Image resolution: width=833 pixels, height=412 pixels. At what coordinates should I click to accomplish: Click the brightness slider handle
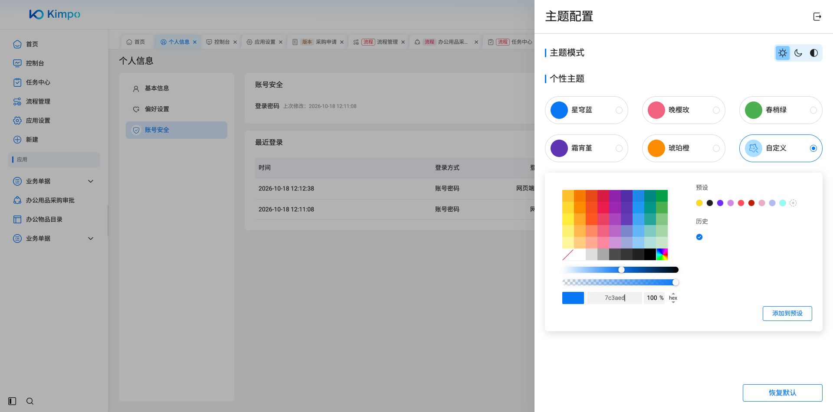622,270
